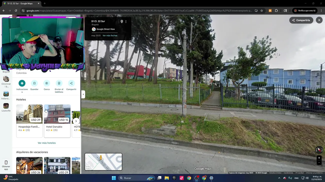Click the pegman on the minimap
The width and height of the screenshot is (325, 182).
click(x=101, y=158)
